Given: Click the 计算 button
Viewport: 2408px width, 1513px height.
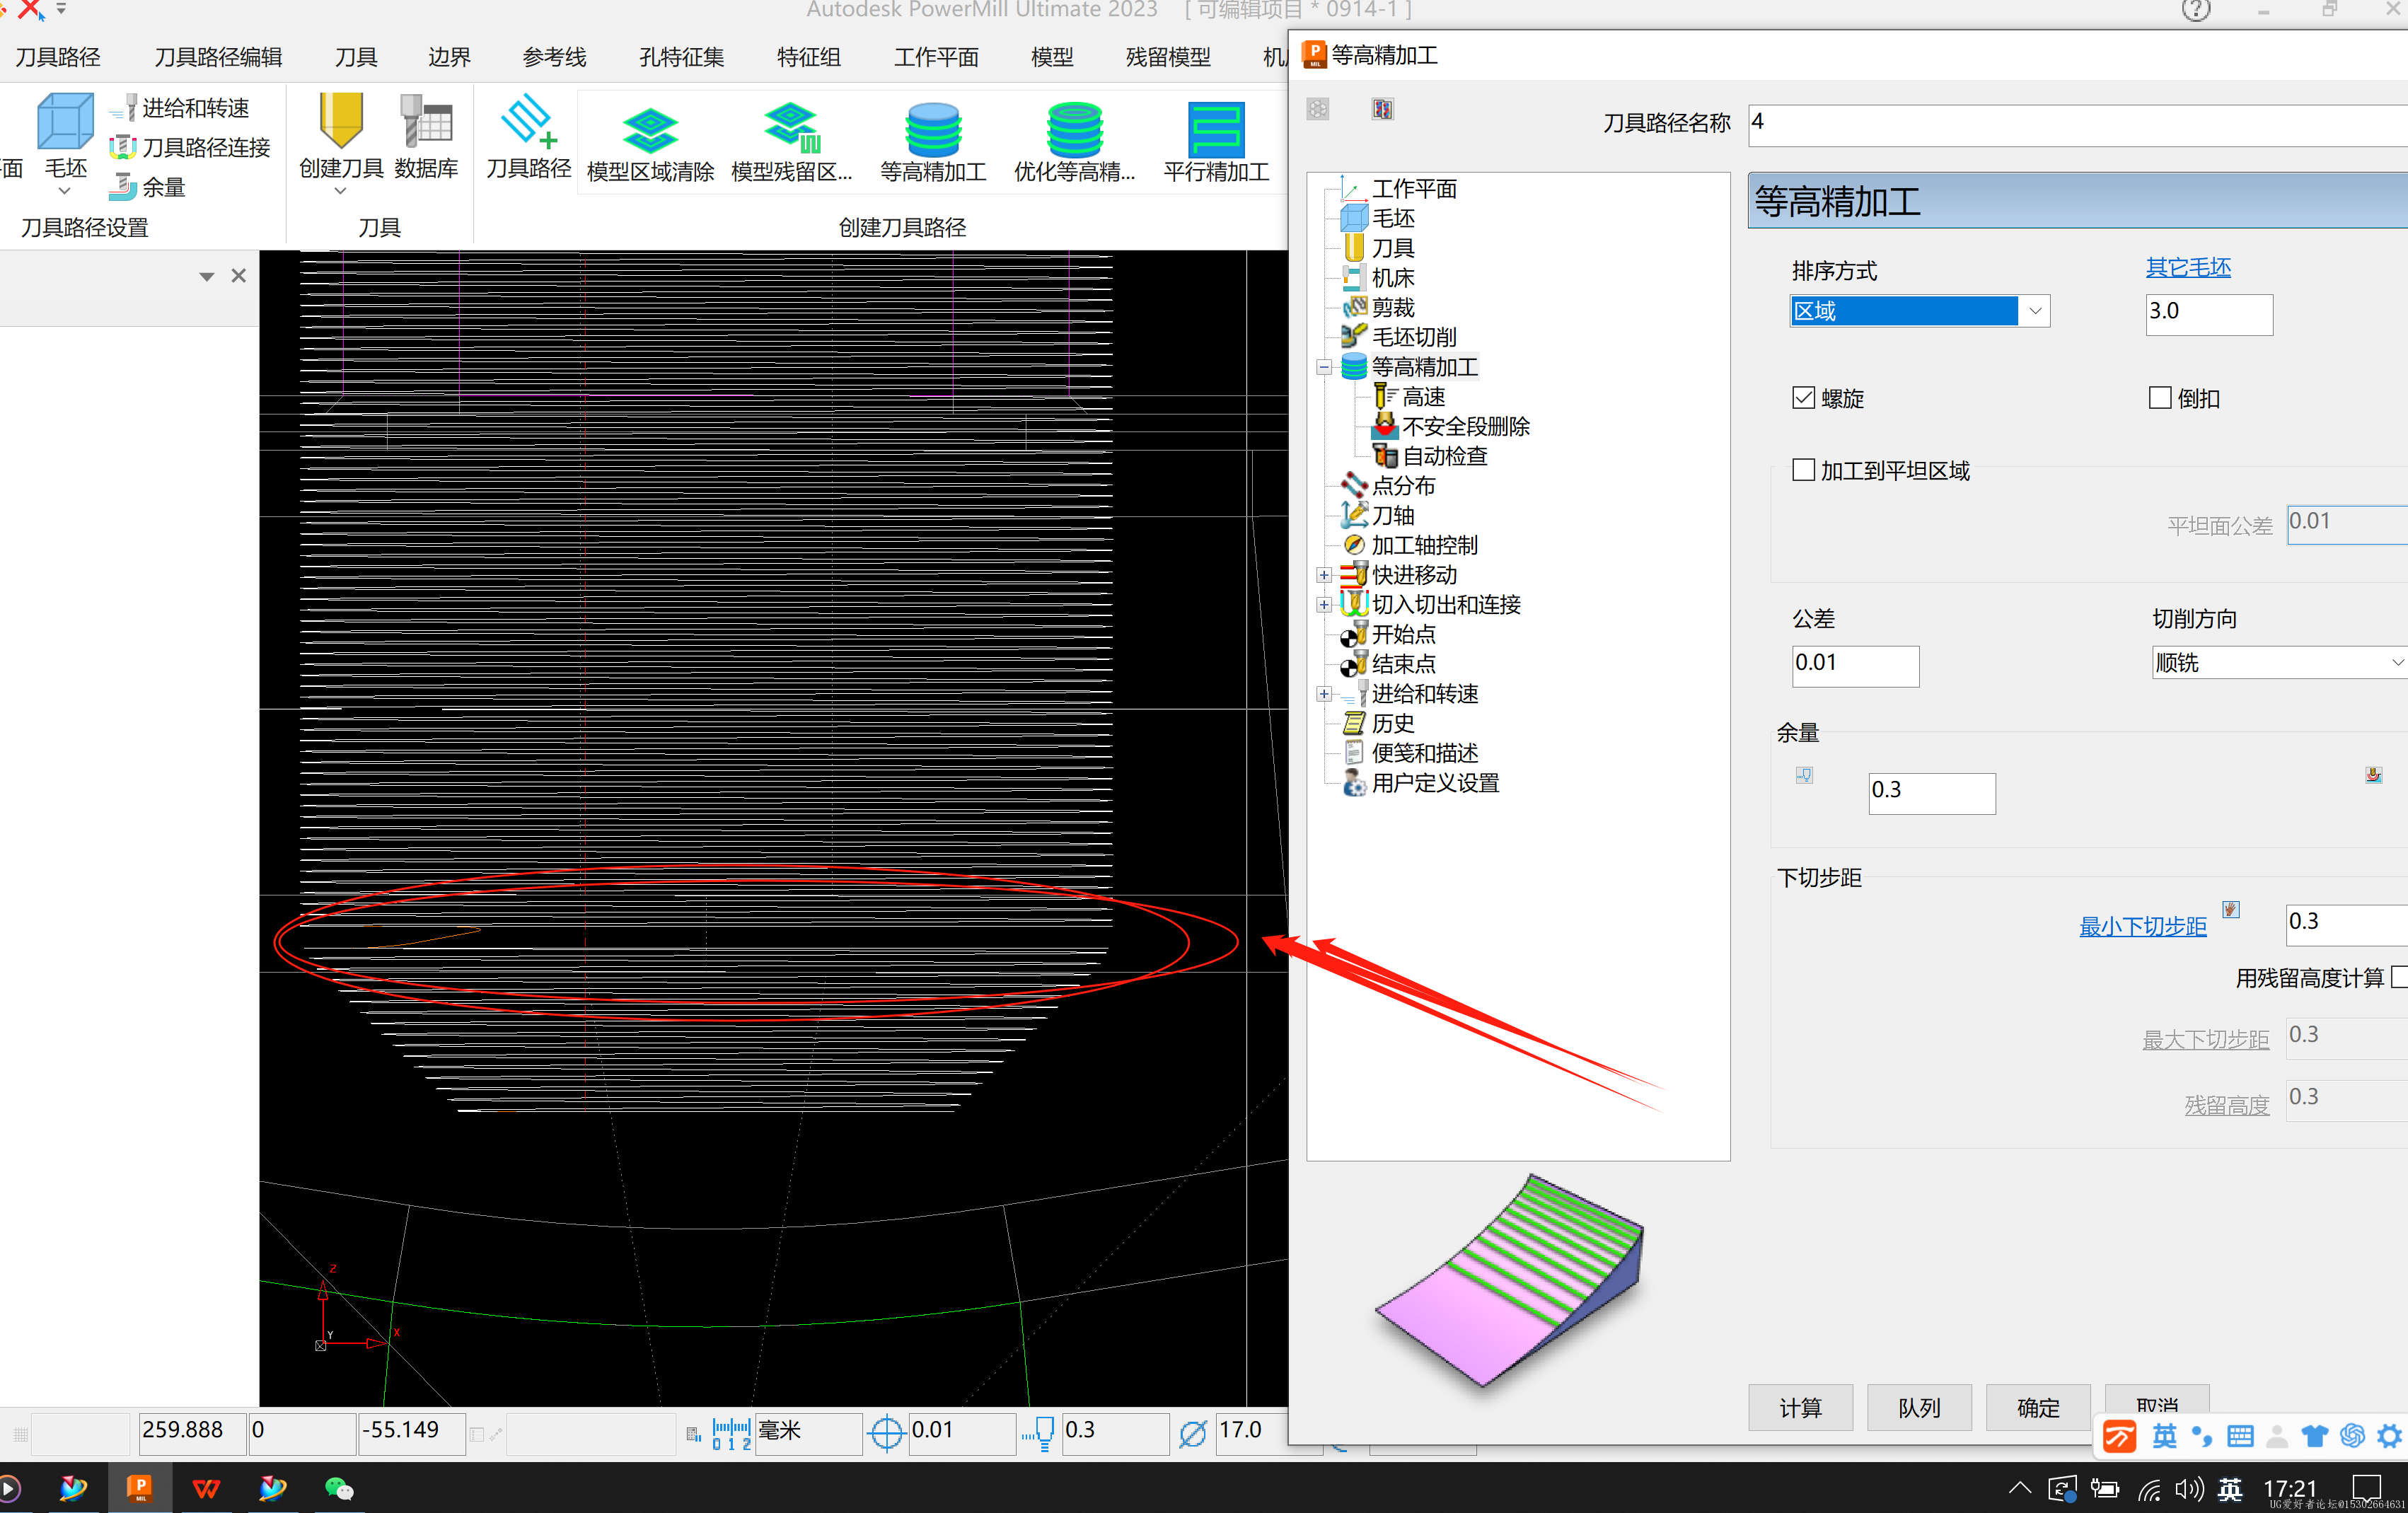Looking at the screenshot, I should (1800, 1408).
